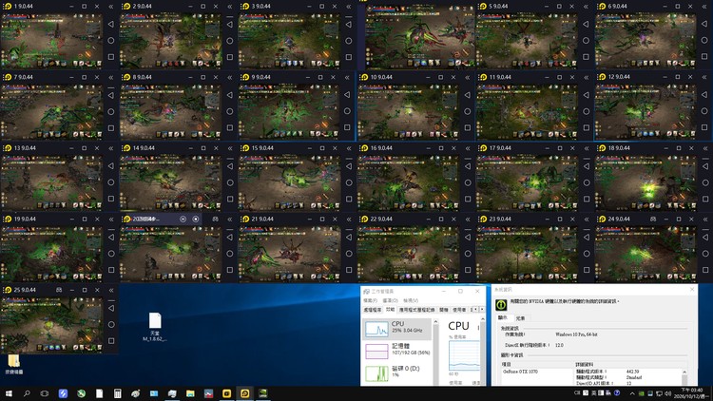The height and width of the screenshot is (401, 713).
Task: Tap the recent-apps square in emulator window 8
Action: click(x=230, y=127)
